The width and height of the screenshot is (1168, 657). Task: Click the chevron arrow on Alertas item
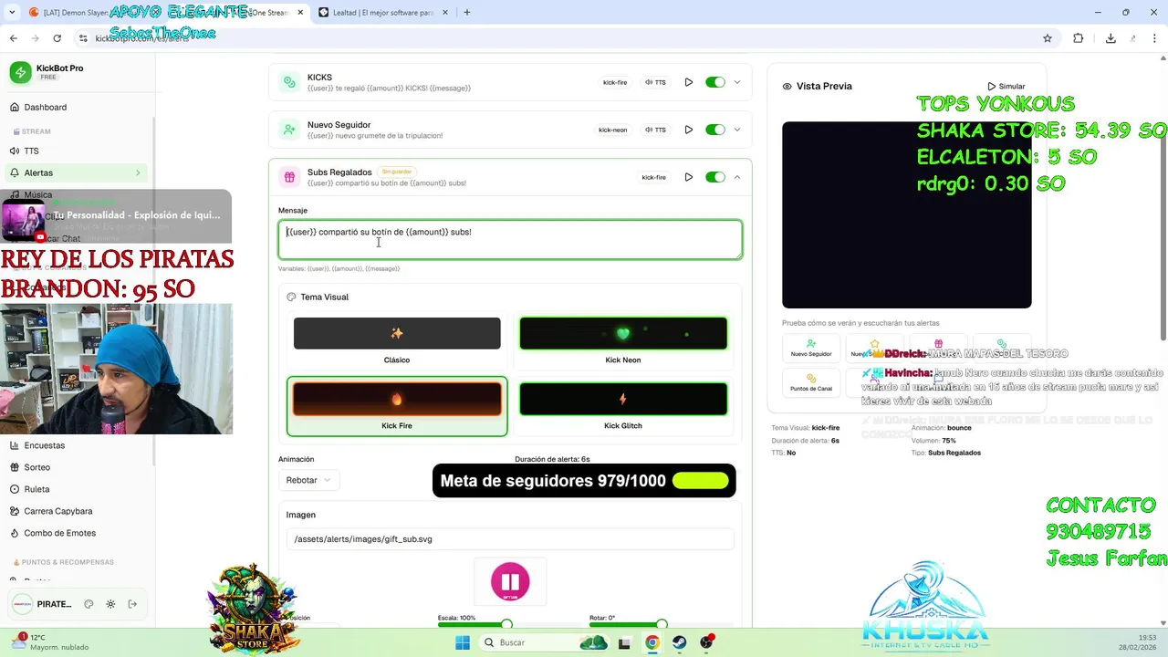(x=138, y=172)
